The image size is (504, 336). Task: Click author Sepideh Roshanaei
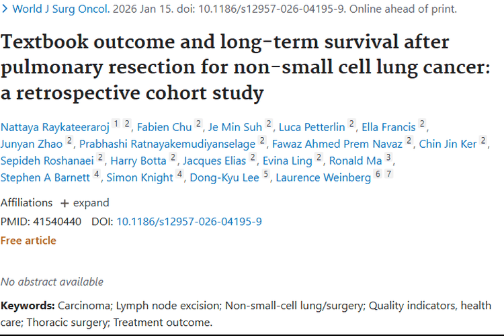click(46, 161)
